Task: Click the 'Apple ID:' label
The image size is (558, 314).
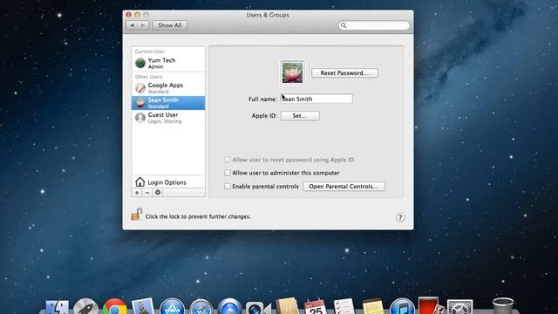Action: pos(264,116)
